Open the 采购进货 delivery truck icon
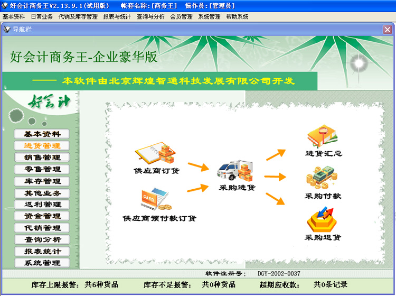 tap(235, 171)
